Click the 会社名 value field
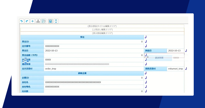205x108 pixels. click(x=94, y=82)
